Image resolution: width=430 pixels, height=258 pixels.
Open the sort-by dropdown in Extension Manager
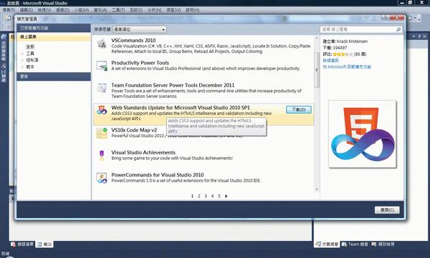click(140, 29)
